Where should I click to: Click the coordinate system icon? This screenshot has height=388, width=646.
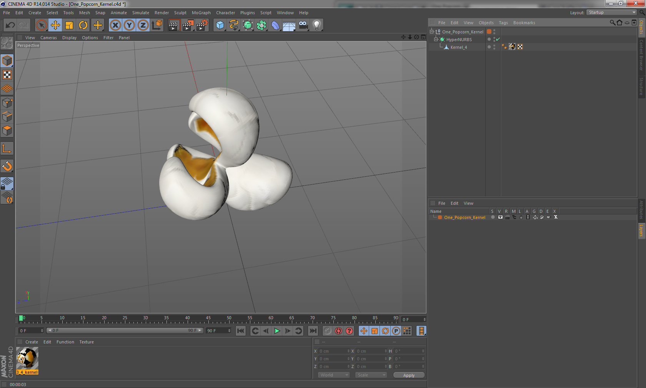pyautogui.click(x=157, y=25)
